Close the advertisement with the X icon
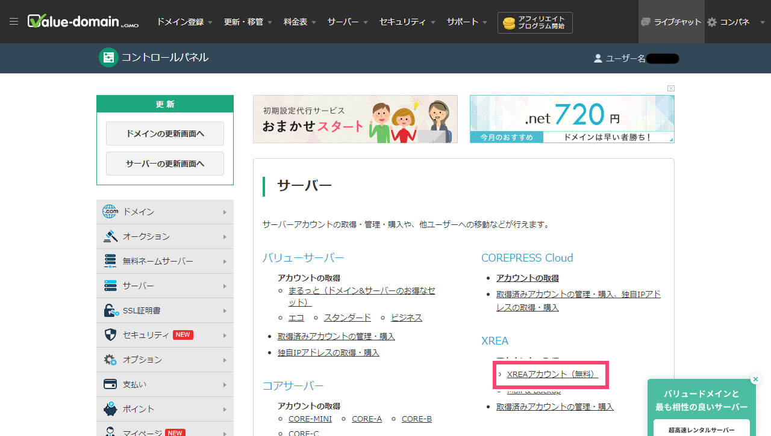The width and height of the screenshot is (771, 436). 671,88
